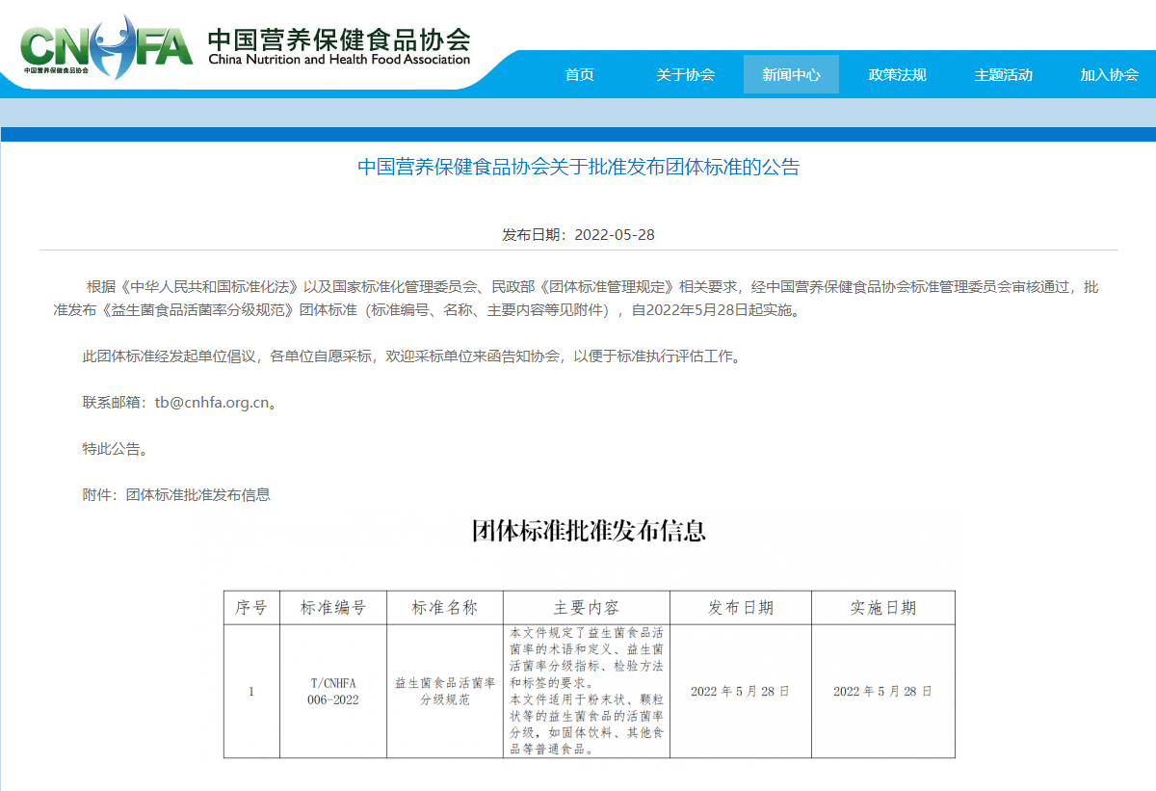
Task: Open the 首页 menu item
Action: [580, 74]
